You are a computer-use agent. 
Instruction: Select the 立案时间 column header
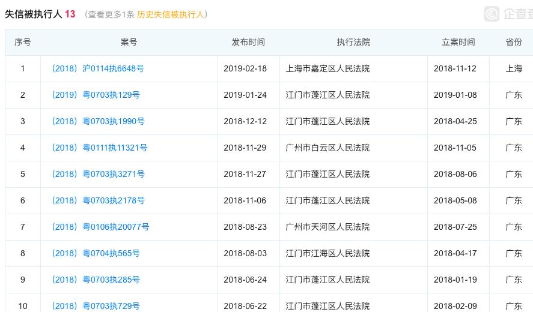coord(458,42)
